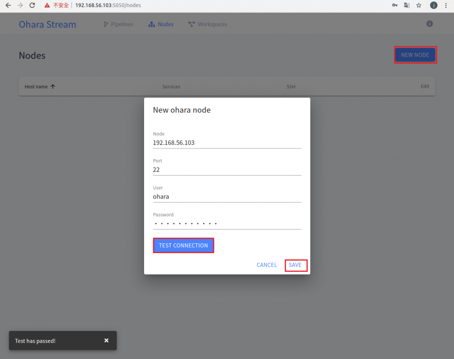
Task: Go to the Workspaces tab
Action: point(207,24)
